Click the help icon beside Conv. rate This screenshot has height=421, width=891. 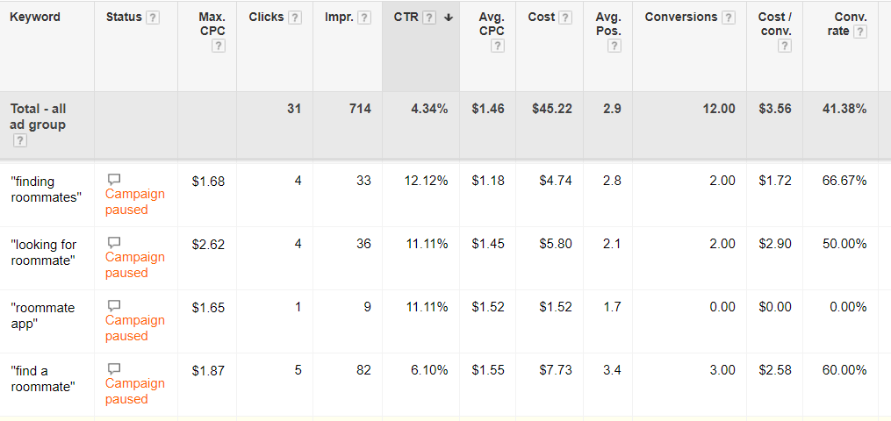click(860, 32)
